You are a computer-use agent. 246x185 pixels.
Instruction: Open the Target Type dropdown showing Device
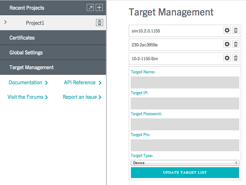(x=185, y=163)
